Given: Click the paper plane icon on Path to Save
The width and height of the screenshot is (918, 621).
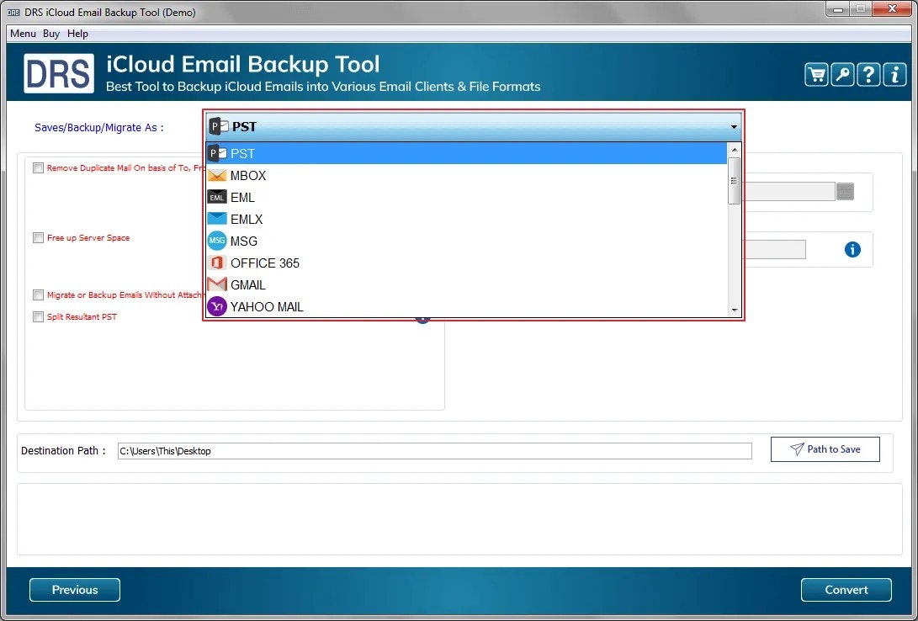Looking at the screenshot, I should tap(797, 449).
